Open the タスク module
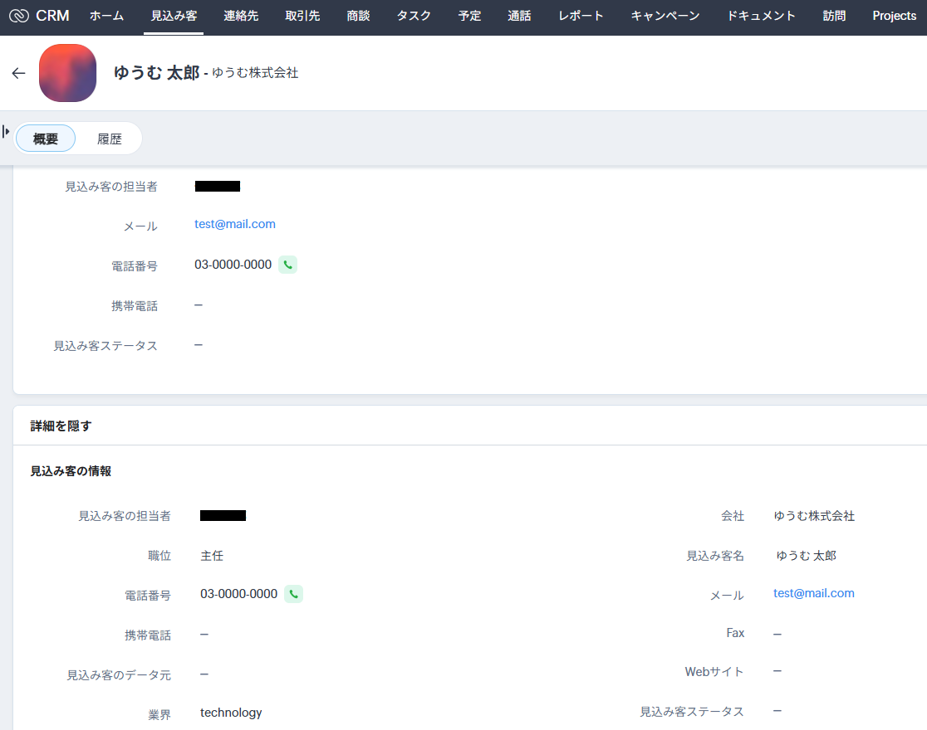Image resolution: width=927 pixels, height=730 pixels. [x=414, y=16]
